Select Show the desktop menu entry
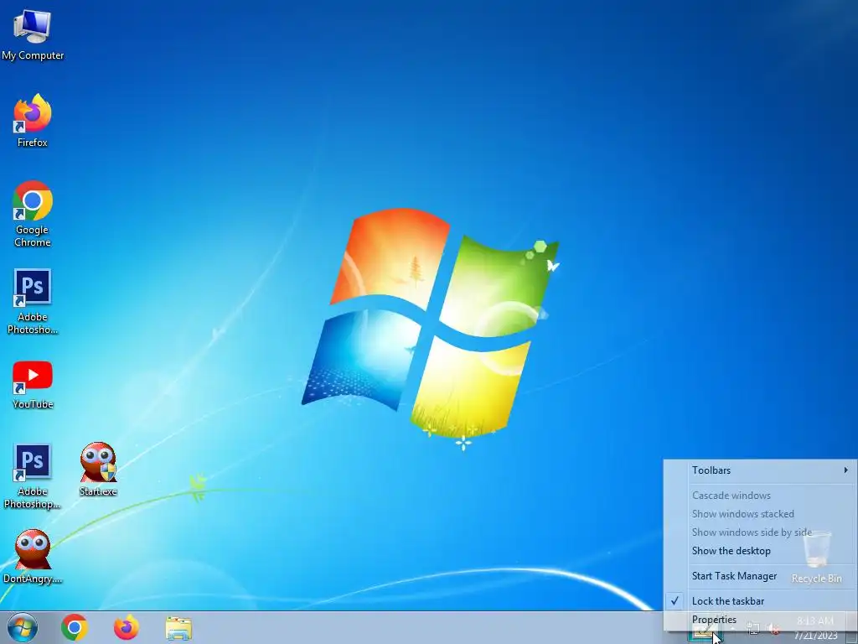The height and width of the screenshot is (644, 858). pos(760,551)
